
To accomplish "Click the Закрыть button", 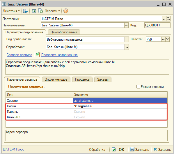I will point(162,149).
